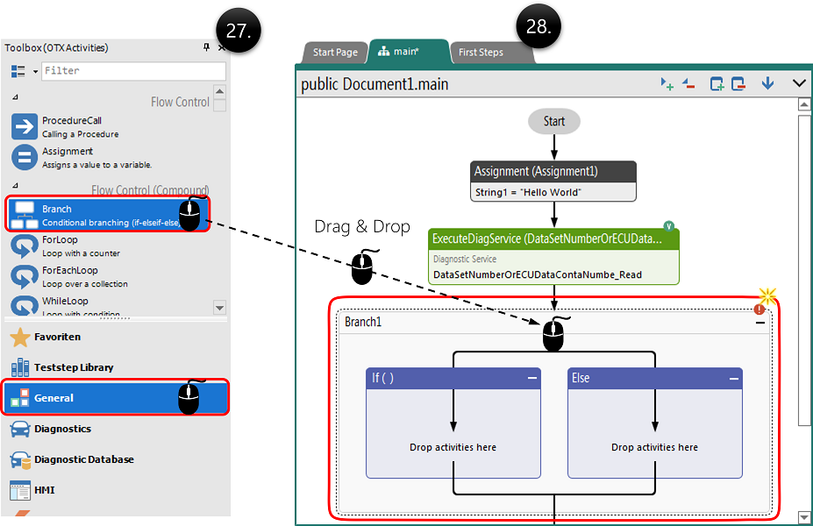
Task: Pin the Toolbox panel
Action: (206, 48)
